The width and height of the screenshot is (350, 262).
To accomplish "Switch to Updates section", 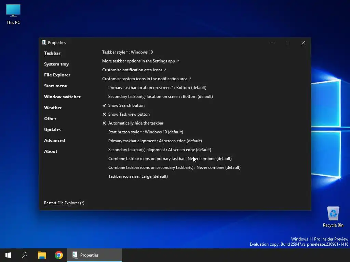I will (53, 130).
